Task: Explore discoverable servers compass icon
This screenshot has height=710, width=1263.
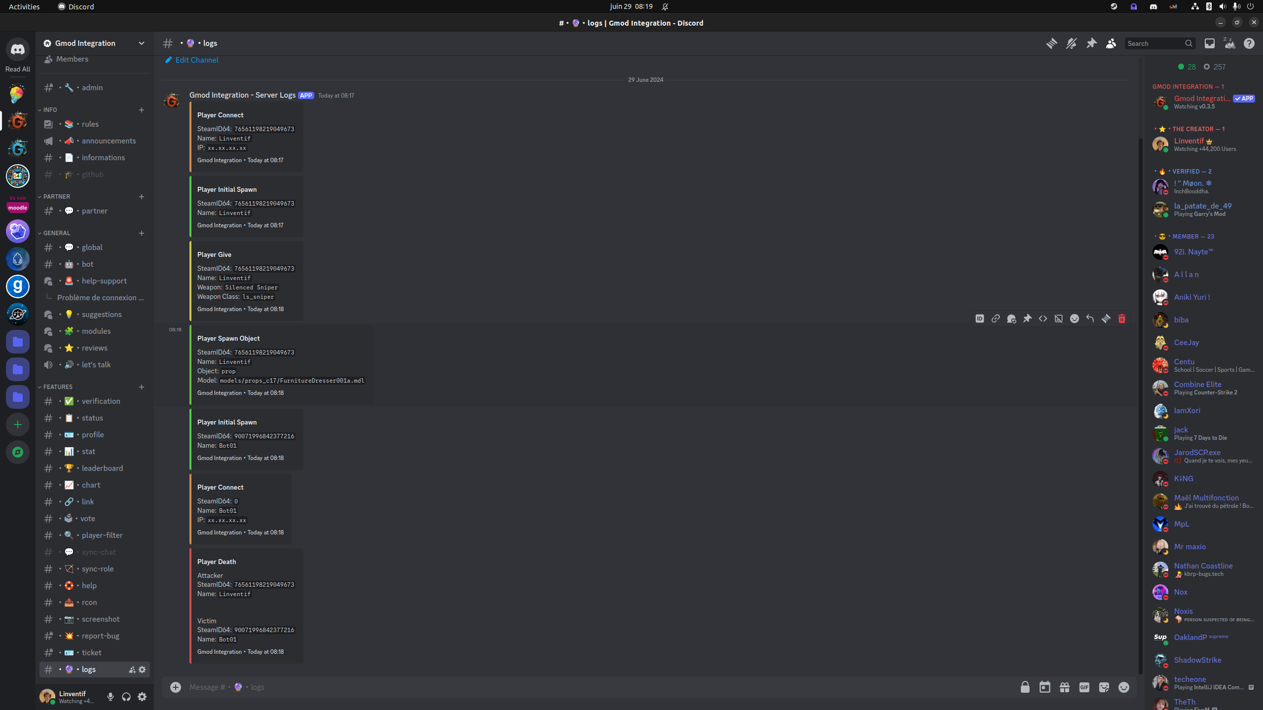Action: click(x=18, y=452)
